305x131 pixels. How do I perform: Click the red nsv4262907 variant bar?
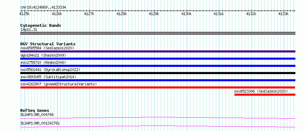158,87
